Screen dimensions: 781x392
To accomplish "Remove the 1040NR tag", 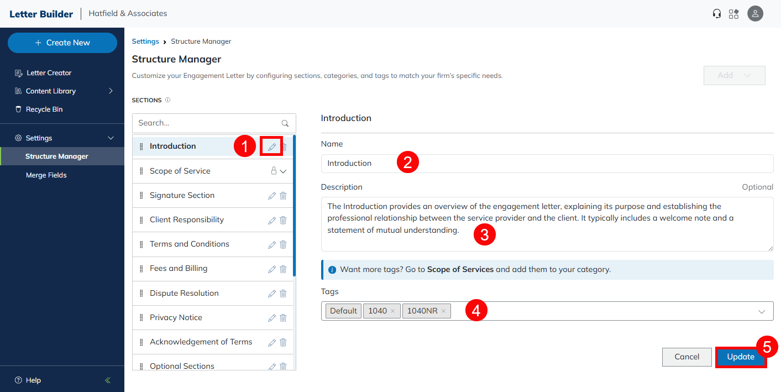I will point(443,311).
